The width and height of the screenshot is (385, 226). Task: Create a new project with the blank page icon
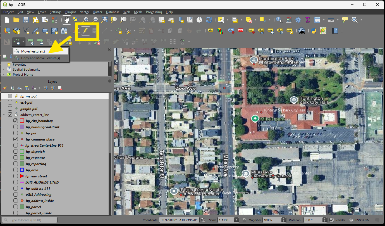click(7, 20)
